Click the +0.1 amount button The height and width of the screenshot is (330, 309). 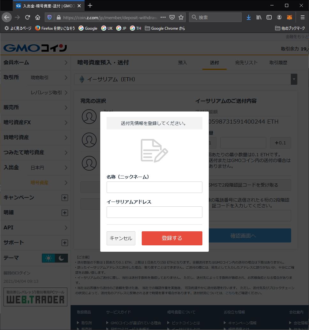[280, 143]
